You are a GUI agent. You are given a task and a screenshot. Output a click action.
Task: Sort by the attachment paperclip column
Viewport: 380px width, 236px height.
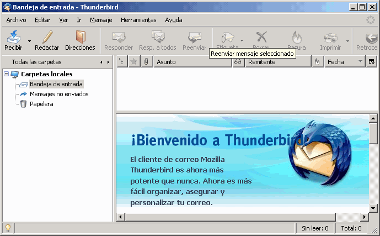[146, 62]
